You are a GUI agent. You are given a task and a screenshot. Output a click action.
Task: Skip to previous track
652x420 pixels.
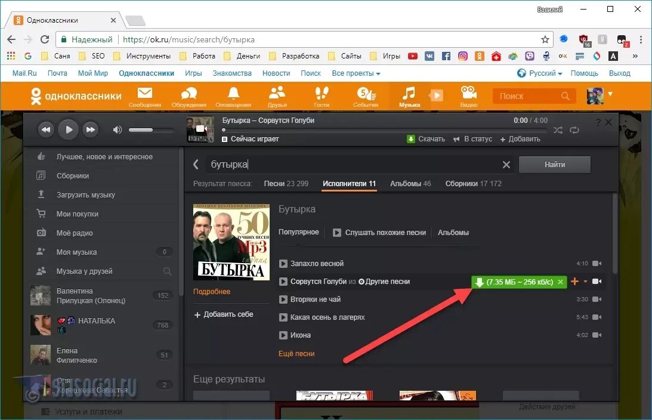coord(46,129)
